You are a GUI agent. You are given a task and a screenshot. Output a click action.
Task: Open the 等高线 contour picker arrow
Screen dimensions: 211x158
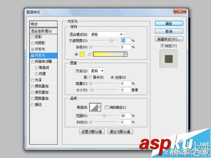pos(99,107)
